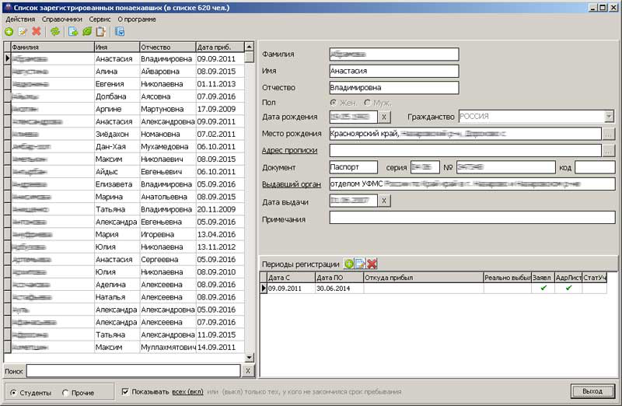Edit the selected registration period
This screenshot has height=406, width=622.
(x=360, y=264)
